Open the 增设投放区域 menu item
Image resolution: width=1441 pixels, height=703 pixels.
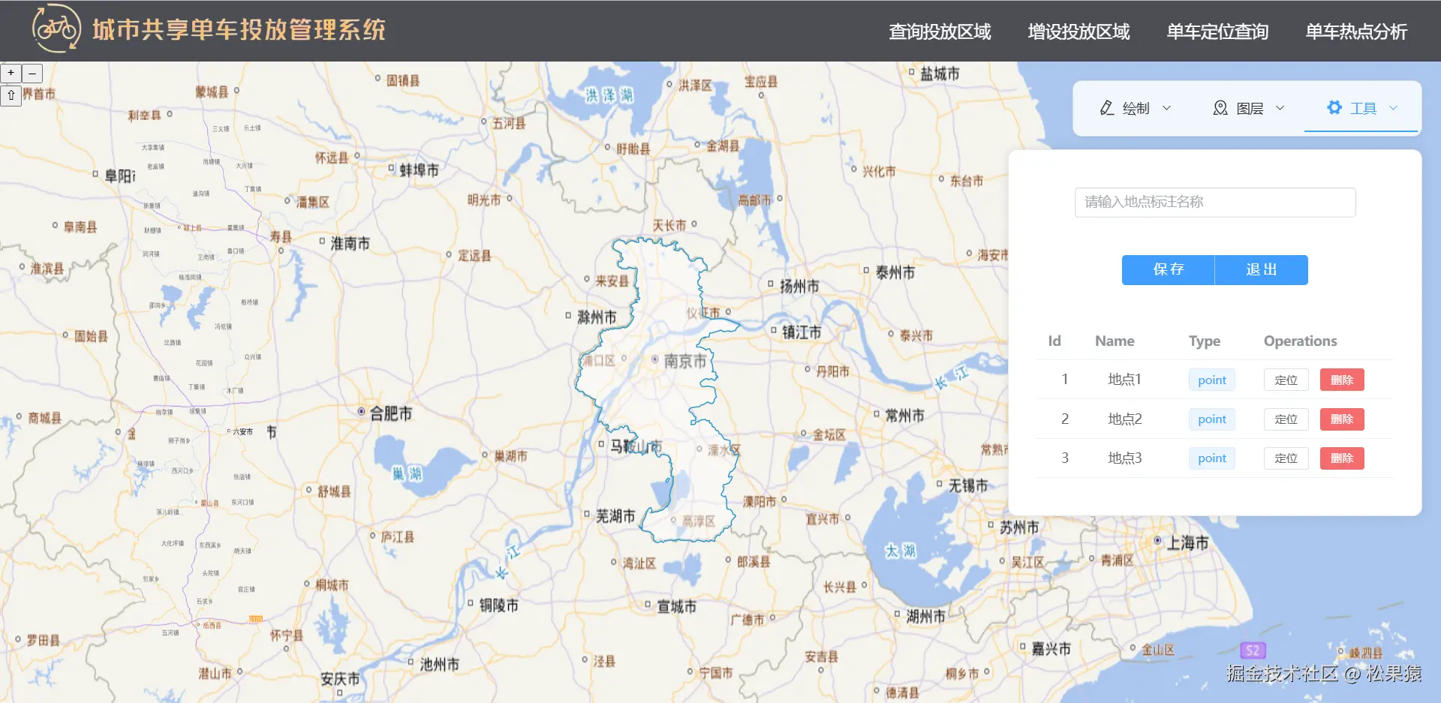[x=1078, y=32]
